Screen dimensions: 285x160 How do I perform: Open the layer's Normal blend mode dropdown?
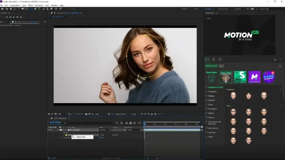coord(104,130)
